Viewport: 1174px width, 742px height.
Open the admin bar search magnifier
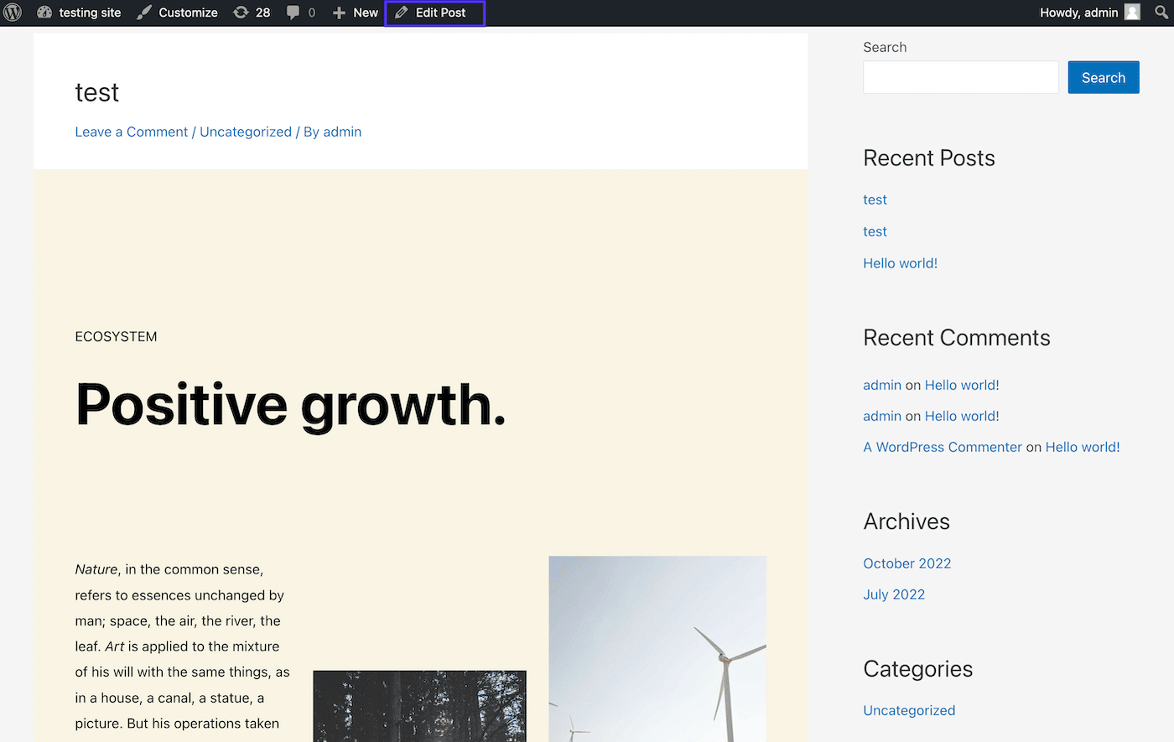point(1161,13)
